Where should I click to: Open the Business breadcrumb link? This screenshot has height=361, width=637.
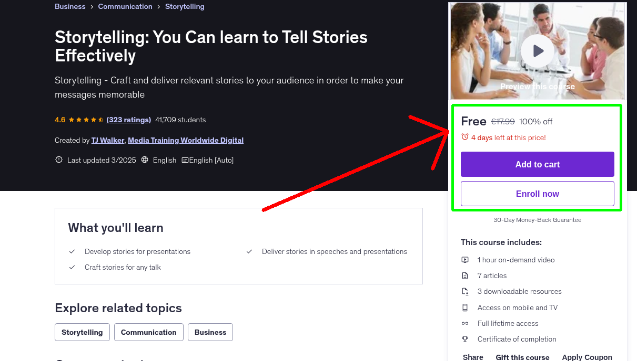70,7
